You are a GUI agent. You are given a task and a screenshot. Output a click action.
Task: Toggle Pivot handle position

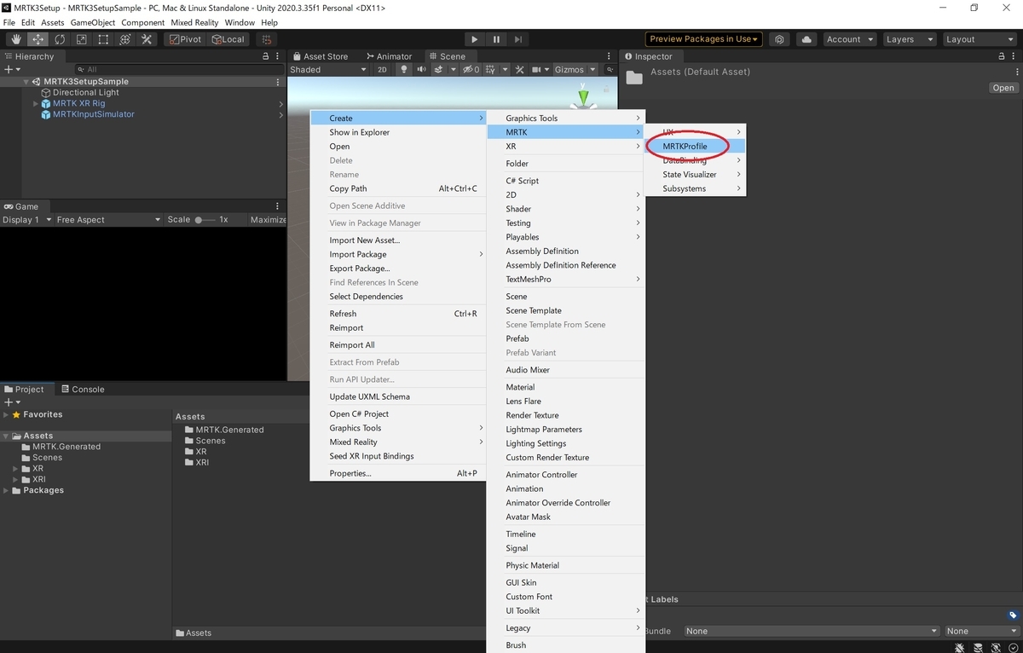click(184, 39)
